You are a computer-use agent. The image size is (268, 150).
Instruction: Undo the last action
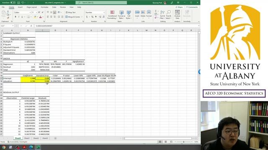pyautogui.click(x=22, y=3)
